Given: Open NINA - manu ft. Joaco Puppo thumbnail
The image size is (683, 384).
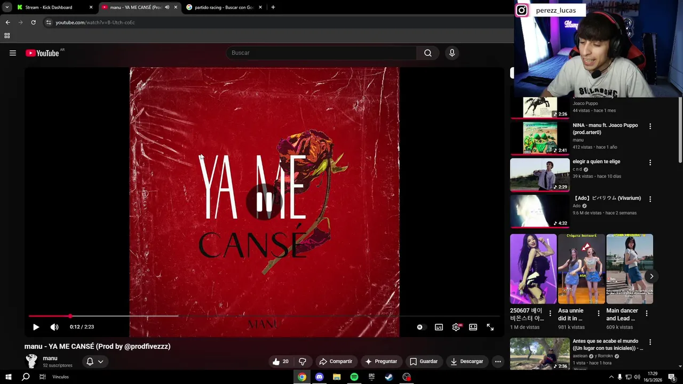Looking at the screenshot, I should coord(539,138).
